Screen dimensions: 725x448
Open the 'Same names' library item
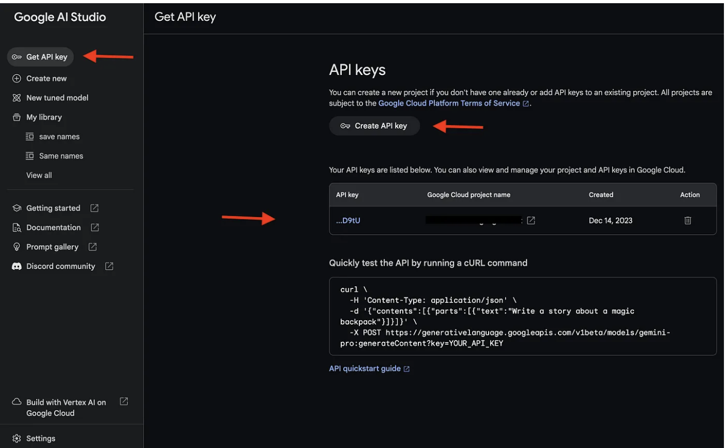[61, 156]
